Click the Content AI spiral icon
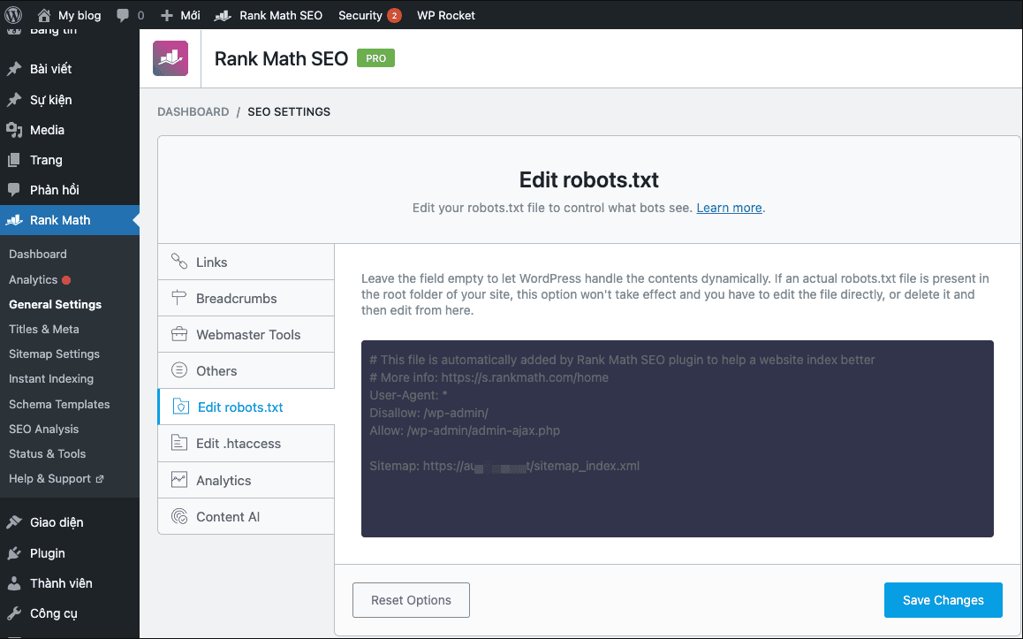 (179, 517)
